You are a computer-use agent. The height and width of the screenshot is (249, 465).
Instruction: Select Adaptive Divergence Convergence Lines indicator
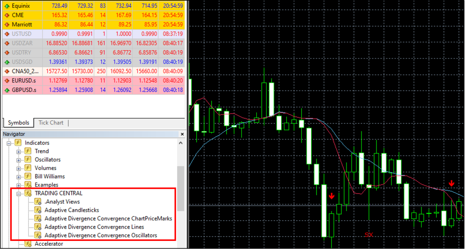coord(94,227)
